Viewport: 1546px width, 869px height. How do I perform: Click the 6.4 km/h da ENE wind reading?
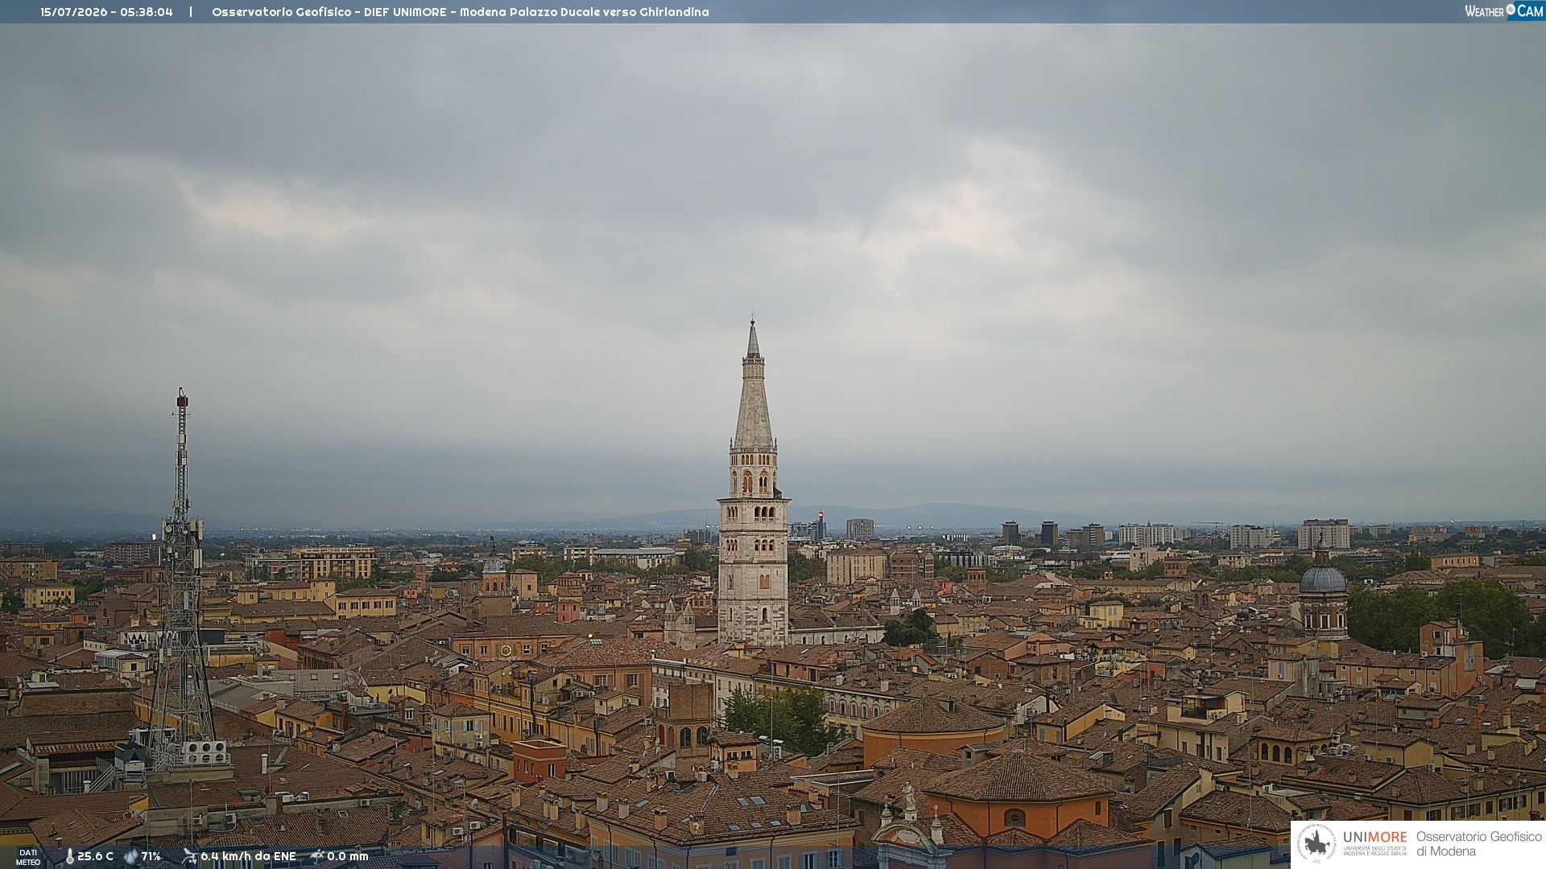tap(248, 857)
